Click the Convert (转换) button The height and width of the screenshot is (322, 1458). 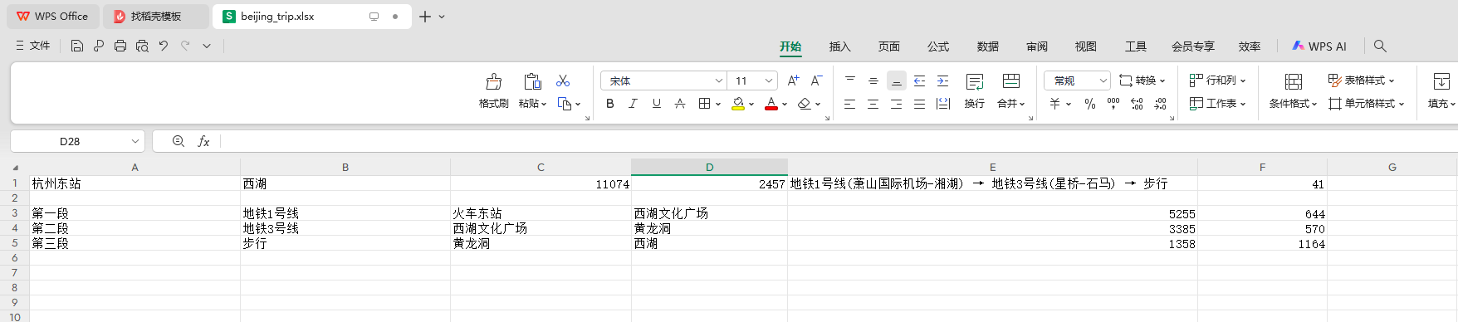1142,80
